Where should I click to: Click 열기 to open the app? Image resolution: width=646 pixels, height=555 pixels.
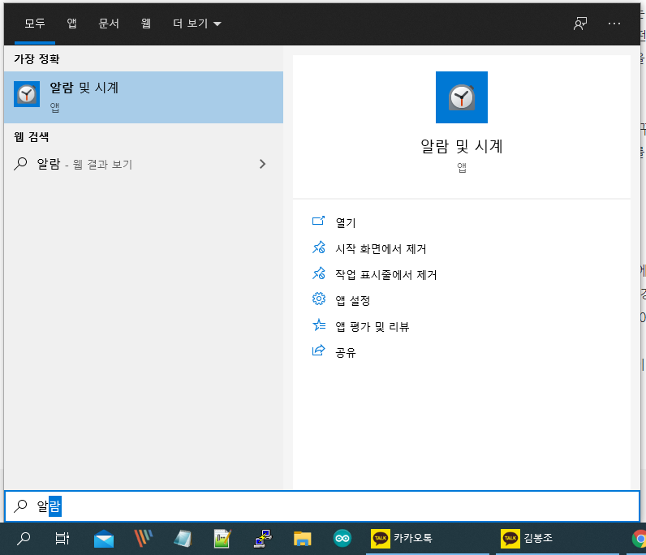point(346,222)
